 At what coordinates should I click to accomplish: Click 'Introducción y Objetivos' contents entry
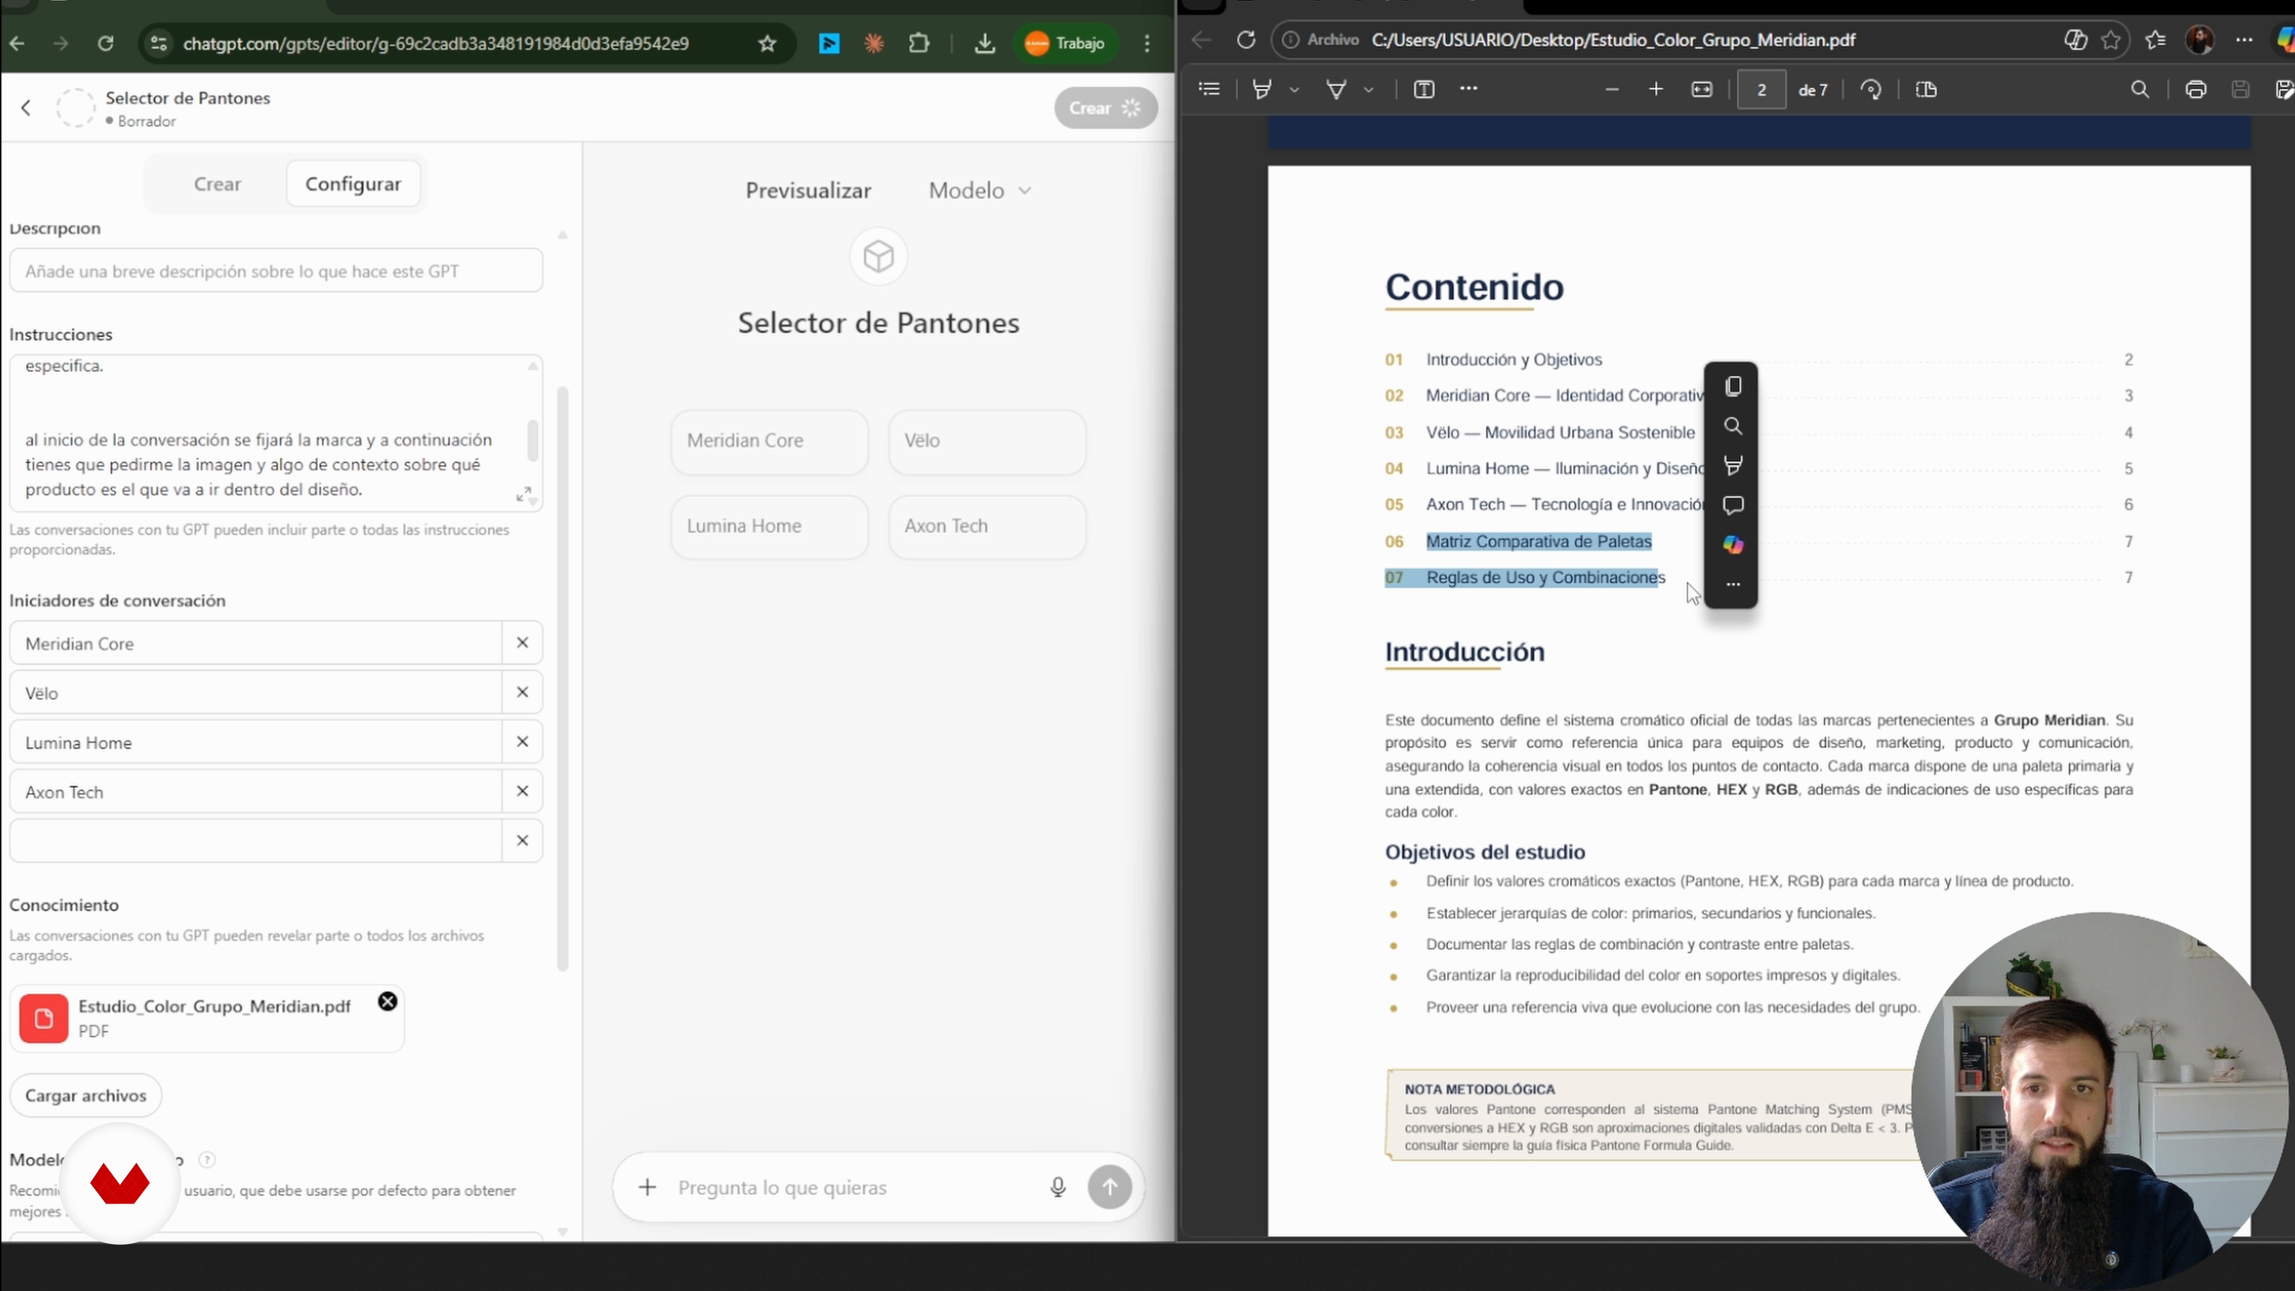(1514, 360)
